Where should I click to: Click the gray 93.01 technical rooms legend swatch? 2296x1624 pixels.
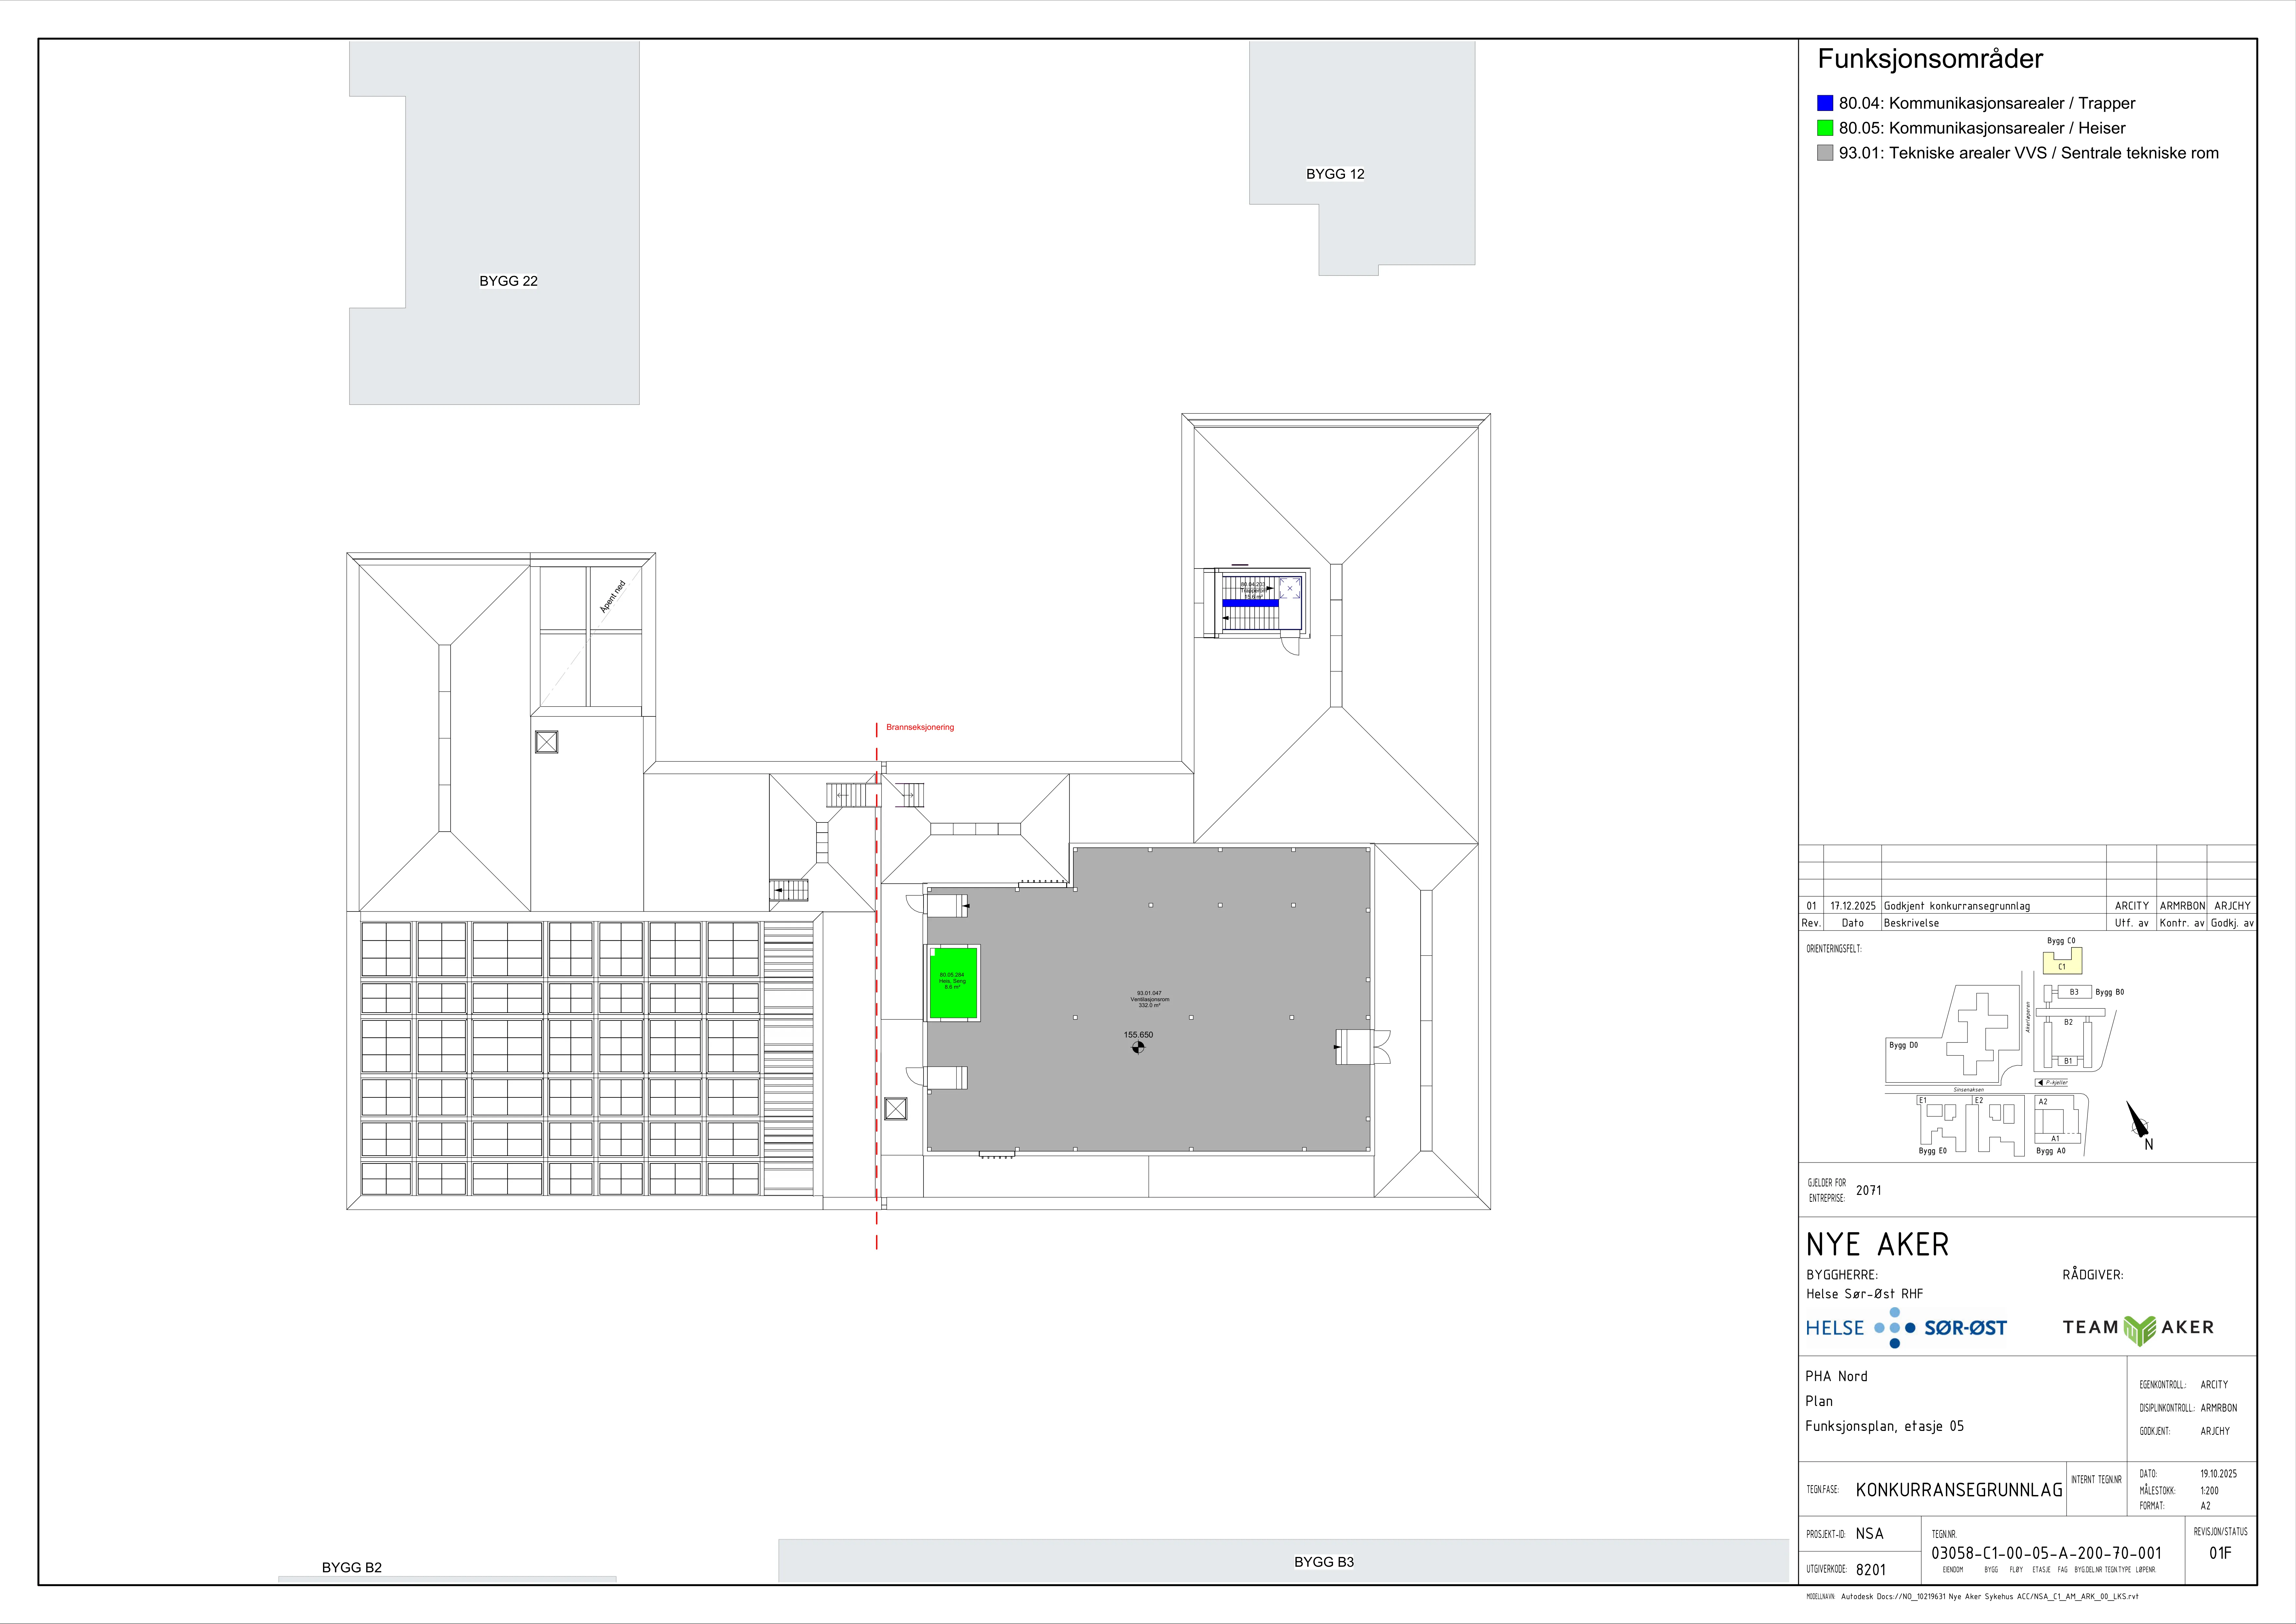[1825, 153]
